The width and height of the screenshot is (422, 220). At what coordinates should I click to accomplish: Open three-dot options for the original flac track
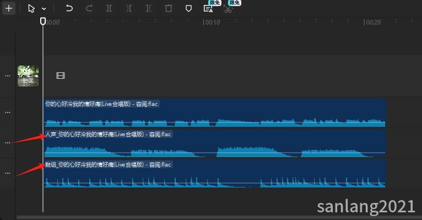click(x=8, y=112)
